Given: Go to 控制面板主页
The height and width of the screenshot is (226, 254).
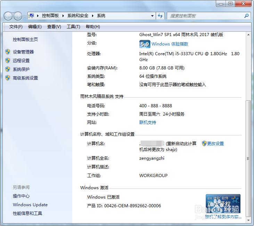Looking at the screenshot, I should pos(25,40).
